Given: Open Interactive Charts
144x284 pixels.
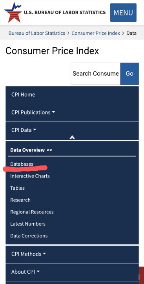Looking at the screenshot, I should tap(30, 176).
